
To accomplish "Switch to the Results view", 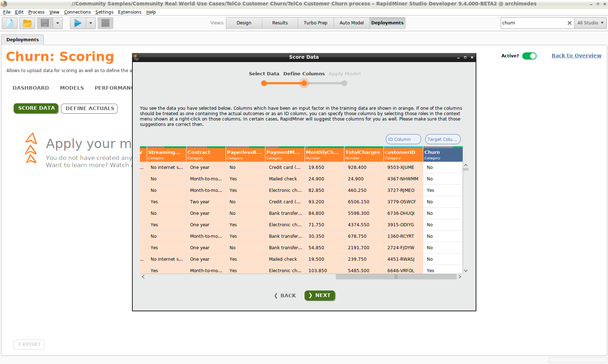I will pos(280,23).
